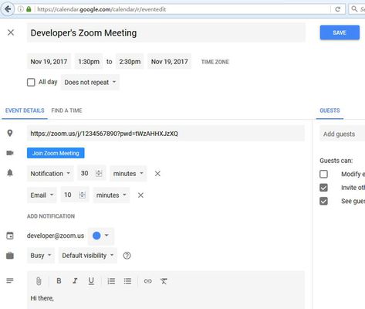The height and width of the screenshot is (309, 365).
Task: Click the Join Zoom Meeting button
Action: pyautogui.click(x=56, y=153)
